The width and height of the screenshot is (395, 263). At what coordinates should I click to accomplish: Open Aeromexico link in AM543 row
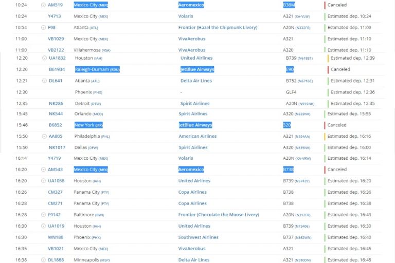[x=191, y=170]
